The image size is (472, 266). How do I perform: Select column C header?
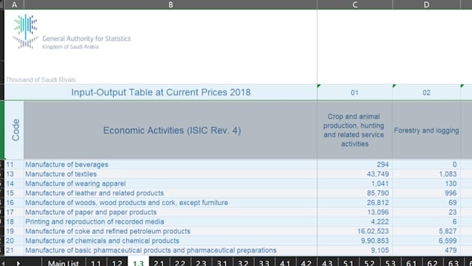tap(355, 5)
